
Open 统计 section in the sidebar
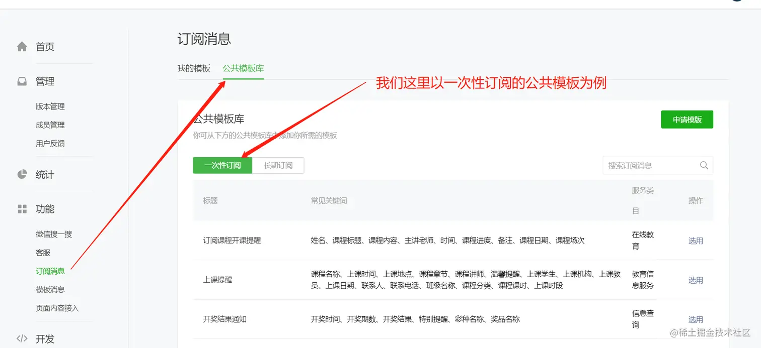click(x=45, y=174)
